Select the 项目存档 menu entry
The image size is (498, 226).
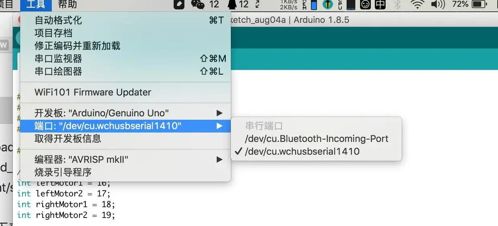125,33
